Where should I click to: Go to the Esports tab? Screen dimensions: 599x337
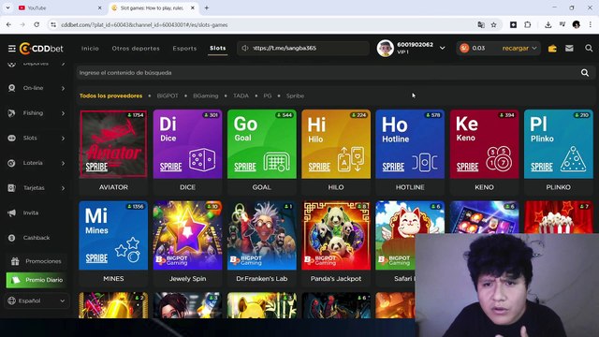[x=184, y=49]
